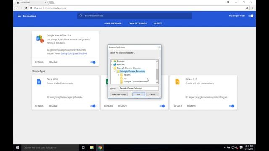Click LOAD UNPACKED in the developer toolbar
This screenshot has height=151, width=269.
pyautogui.click(x=113, y=23)
